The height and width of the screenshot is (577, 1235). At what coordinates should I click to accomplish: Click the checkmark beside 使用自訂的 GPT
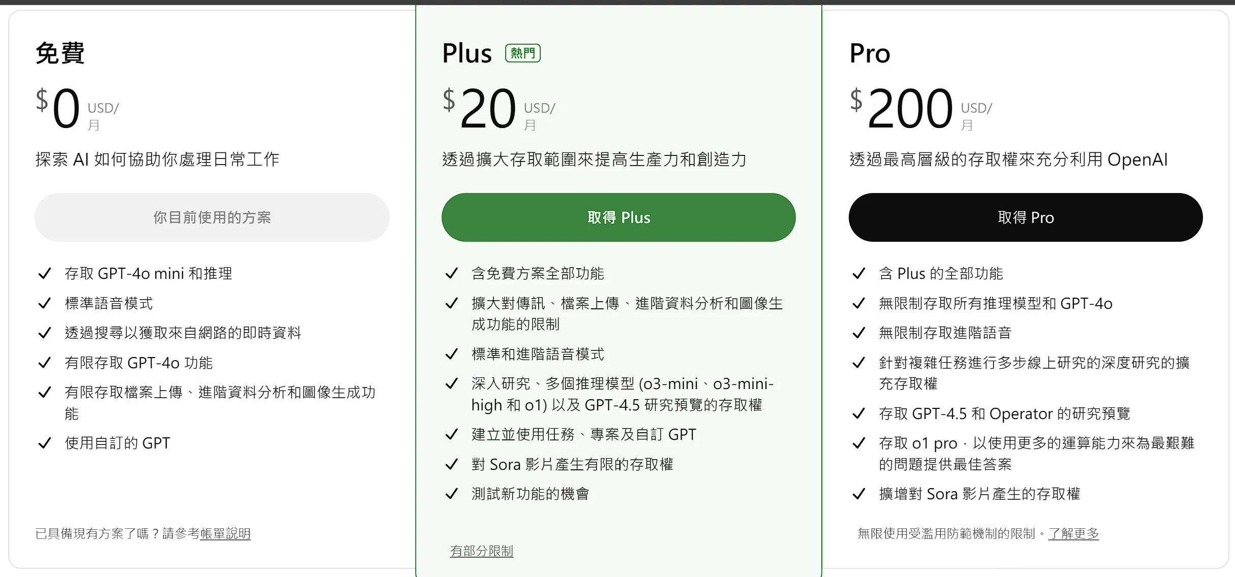click(x=45, y=443)
